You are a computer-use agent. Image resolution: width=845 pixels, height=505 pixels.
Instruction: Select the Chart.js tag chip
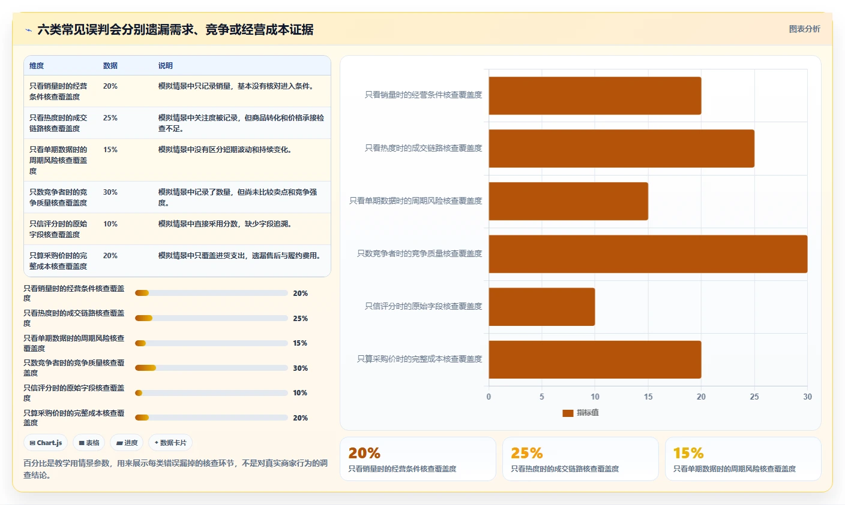tap(46, 443)
